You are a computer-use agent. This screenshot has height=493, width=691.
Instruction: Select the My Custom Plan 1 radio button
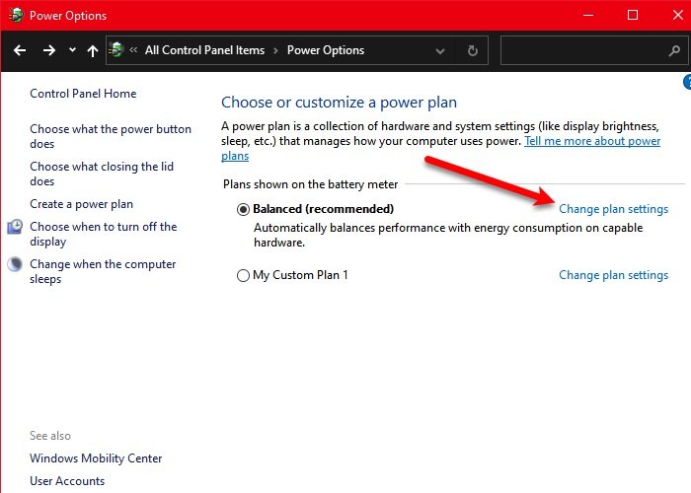coord(244,276)
